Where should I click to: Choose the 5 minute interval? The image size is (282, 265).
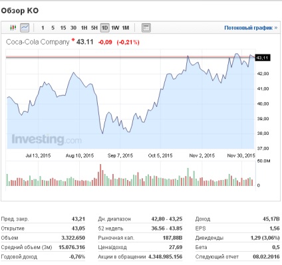[53, 28]
